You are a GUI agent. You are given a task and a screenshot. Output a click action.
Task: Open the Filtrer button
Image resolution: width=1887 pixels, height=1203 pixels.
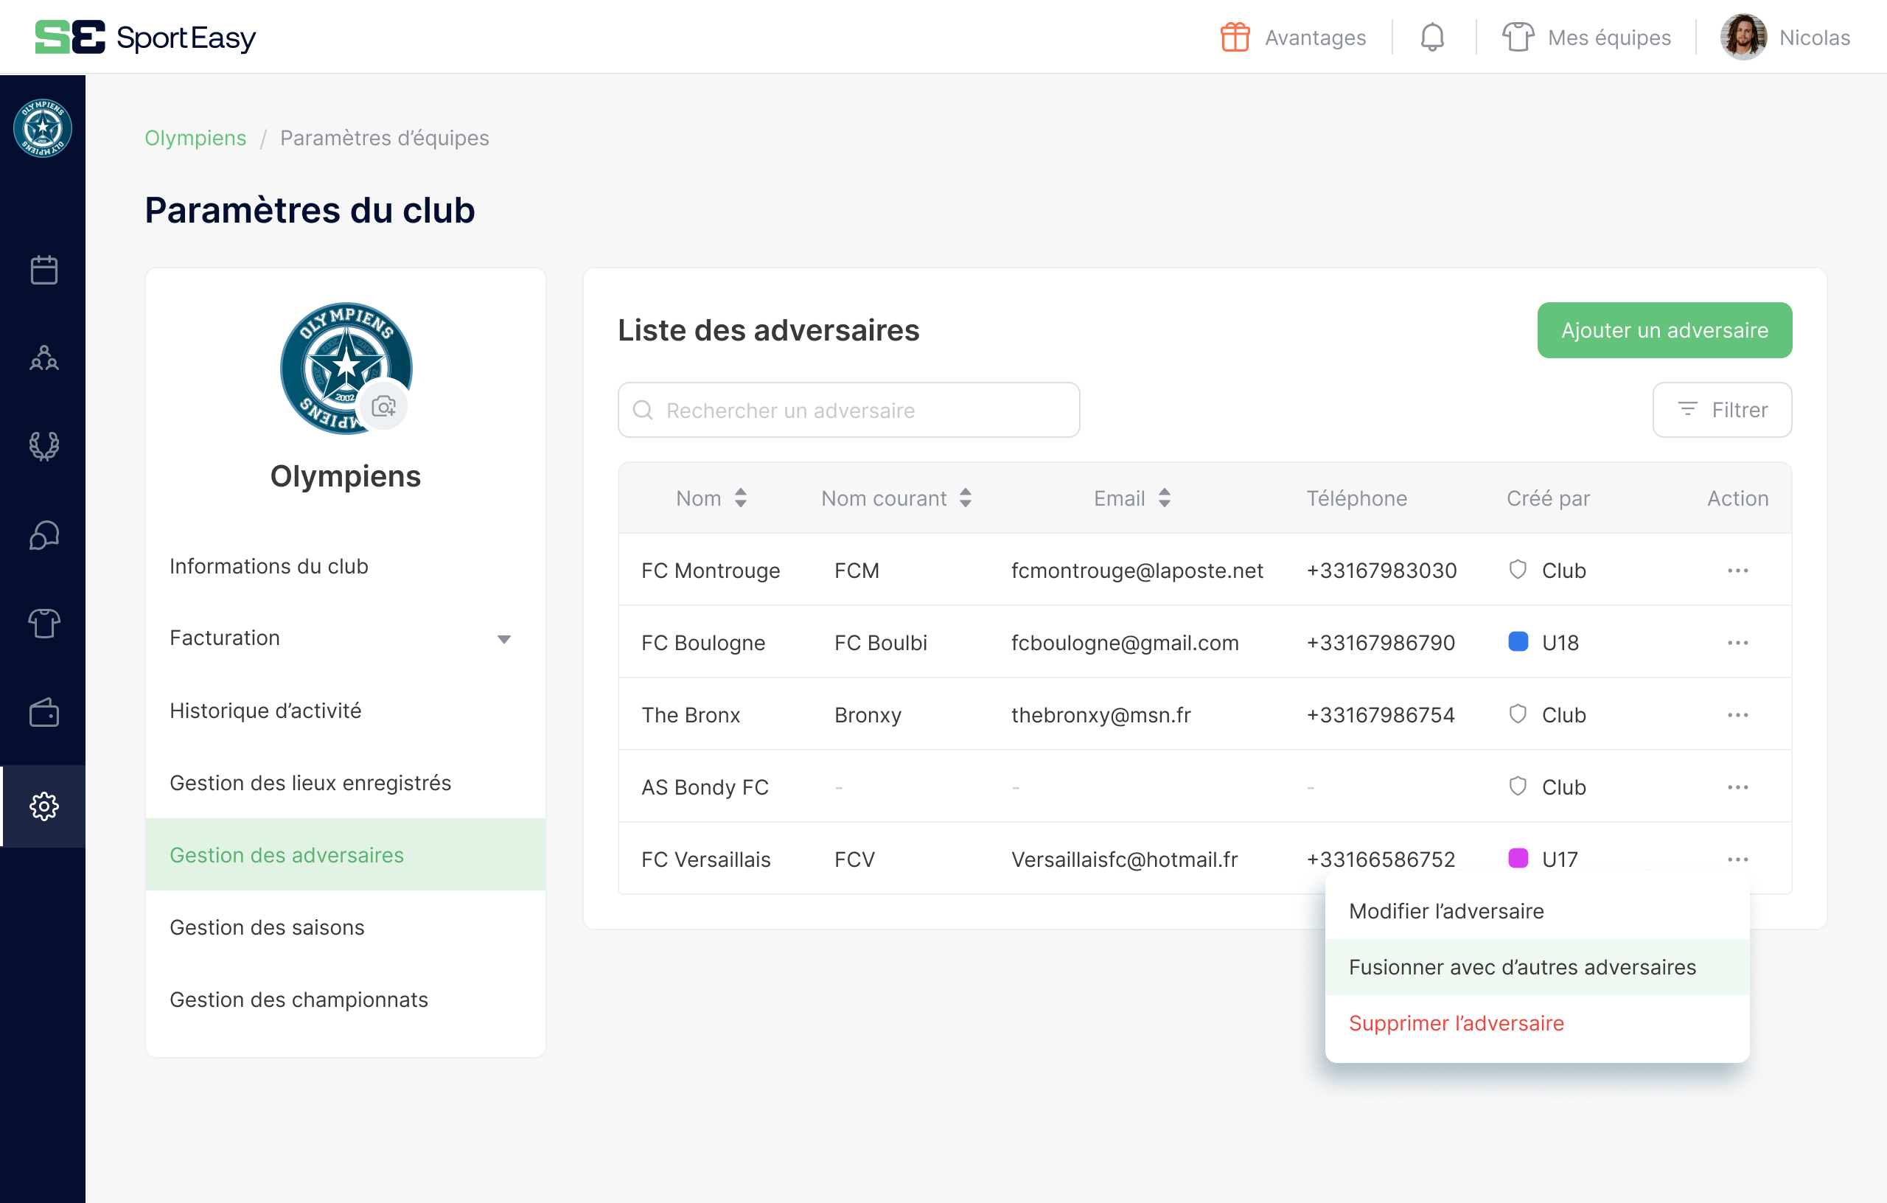coord(1722,410)
